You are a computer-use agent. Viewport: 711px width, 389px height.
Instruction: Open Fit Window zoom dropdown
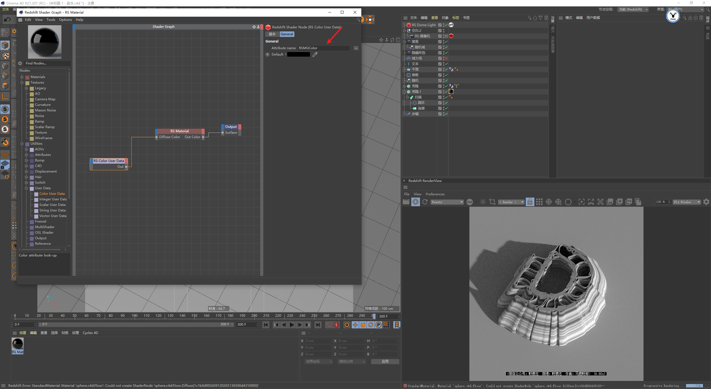point(687,202)
